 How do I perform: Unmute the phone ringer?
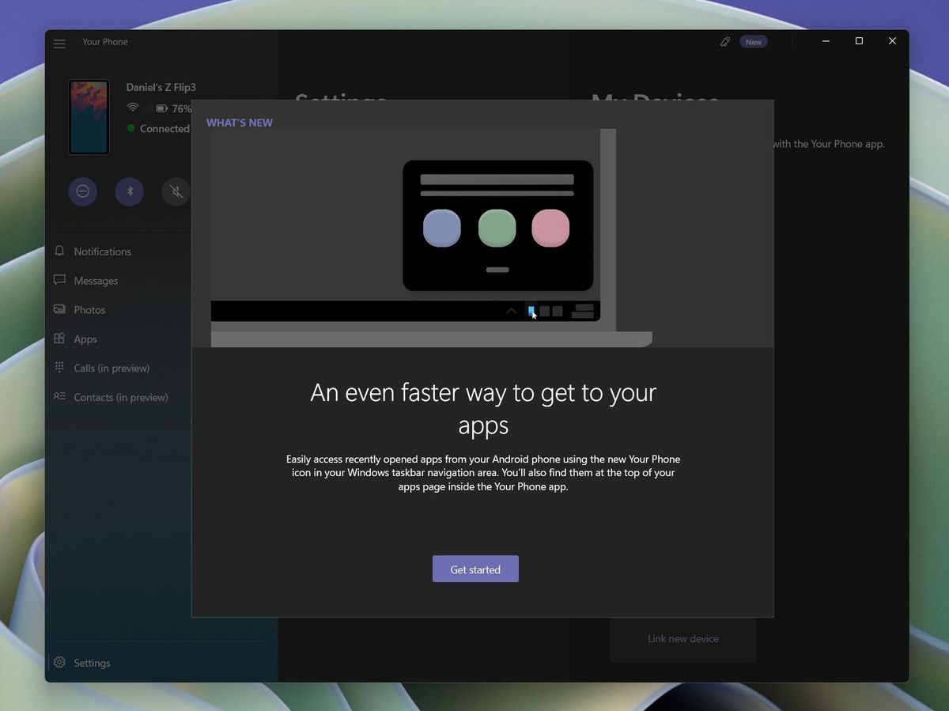coord(176,191)
